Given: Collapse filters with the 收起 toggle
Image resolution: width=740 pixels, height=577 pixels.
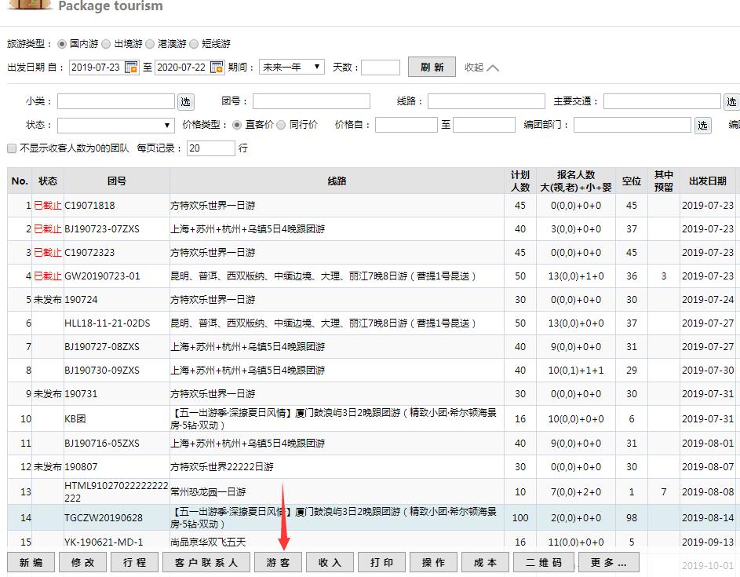Looking at the screenshot, I should [481, 68].
